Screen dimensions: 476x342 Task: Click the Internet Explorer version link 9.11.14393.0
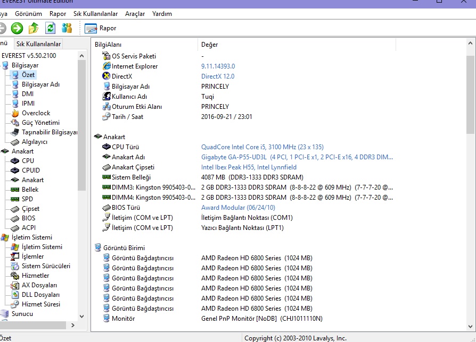click(218, 66)
